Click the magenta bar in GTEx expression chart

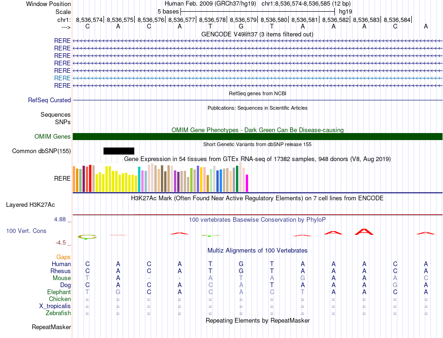(247, 183)
